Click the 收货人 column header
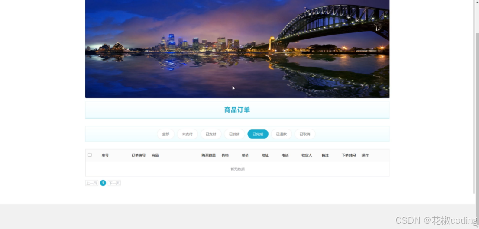 pos(307,155)
